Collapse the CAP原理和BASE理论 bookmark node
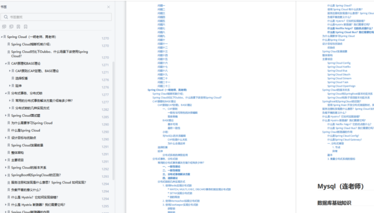Viewport: 374px width, 213px height. (6, 64)
